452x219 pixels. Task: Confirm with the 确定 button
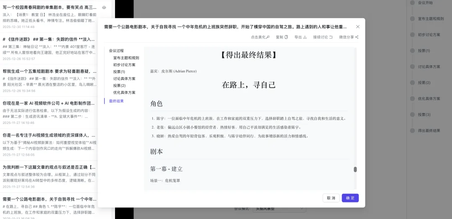[x=350, y=198]
